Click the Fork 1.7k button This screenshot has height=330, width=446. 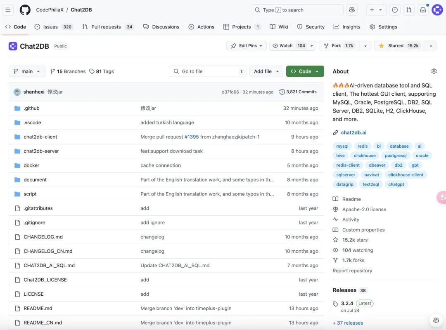(339, 46)
